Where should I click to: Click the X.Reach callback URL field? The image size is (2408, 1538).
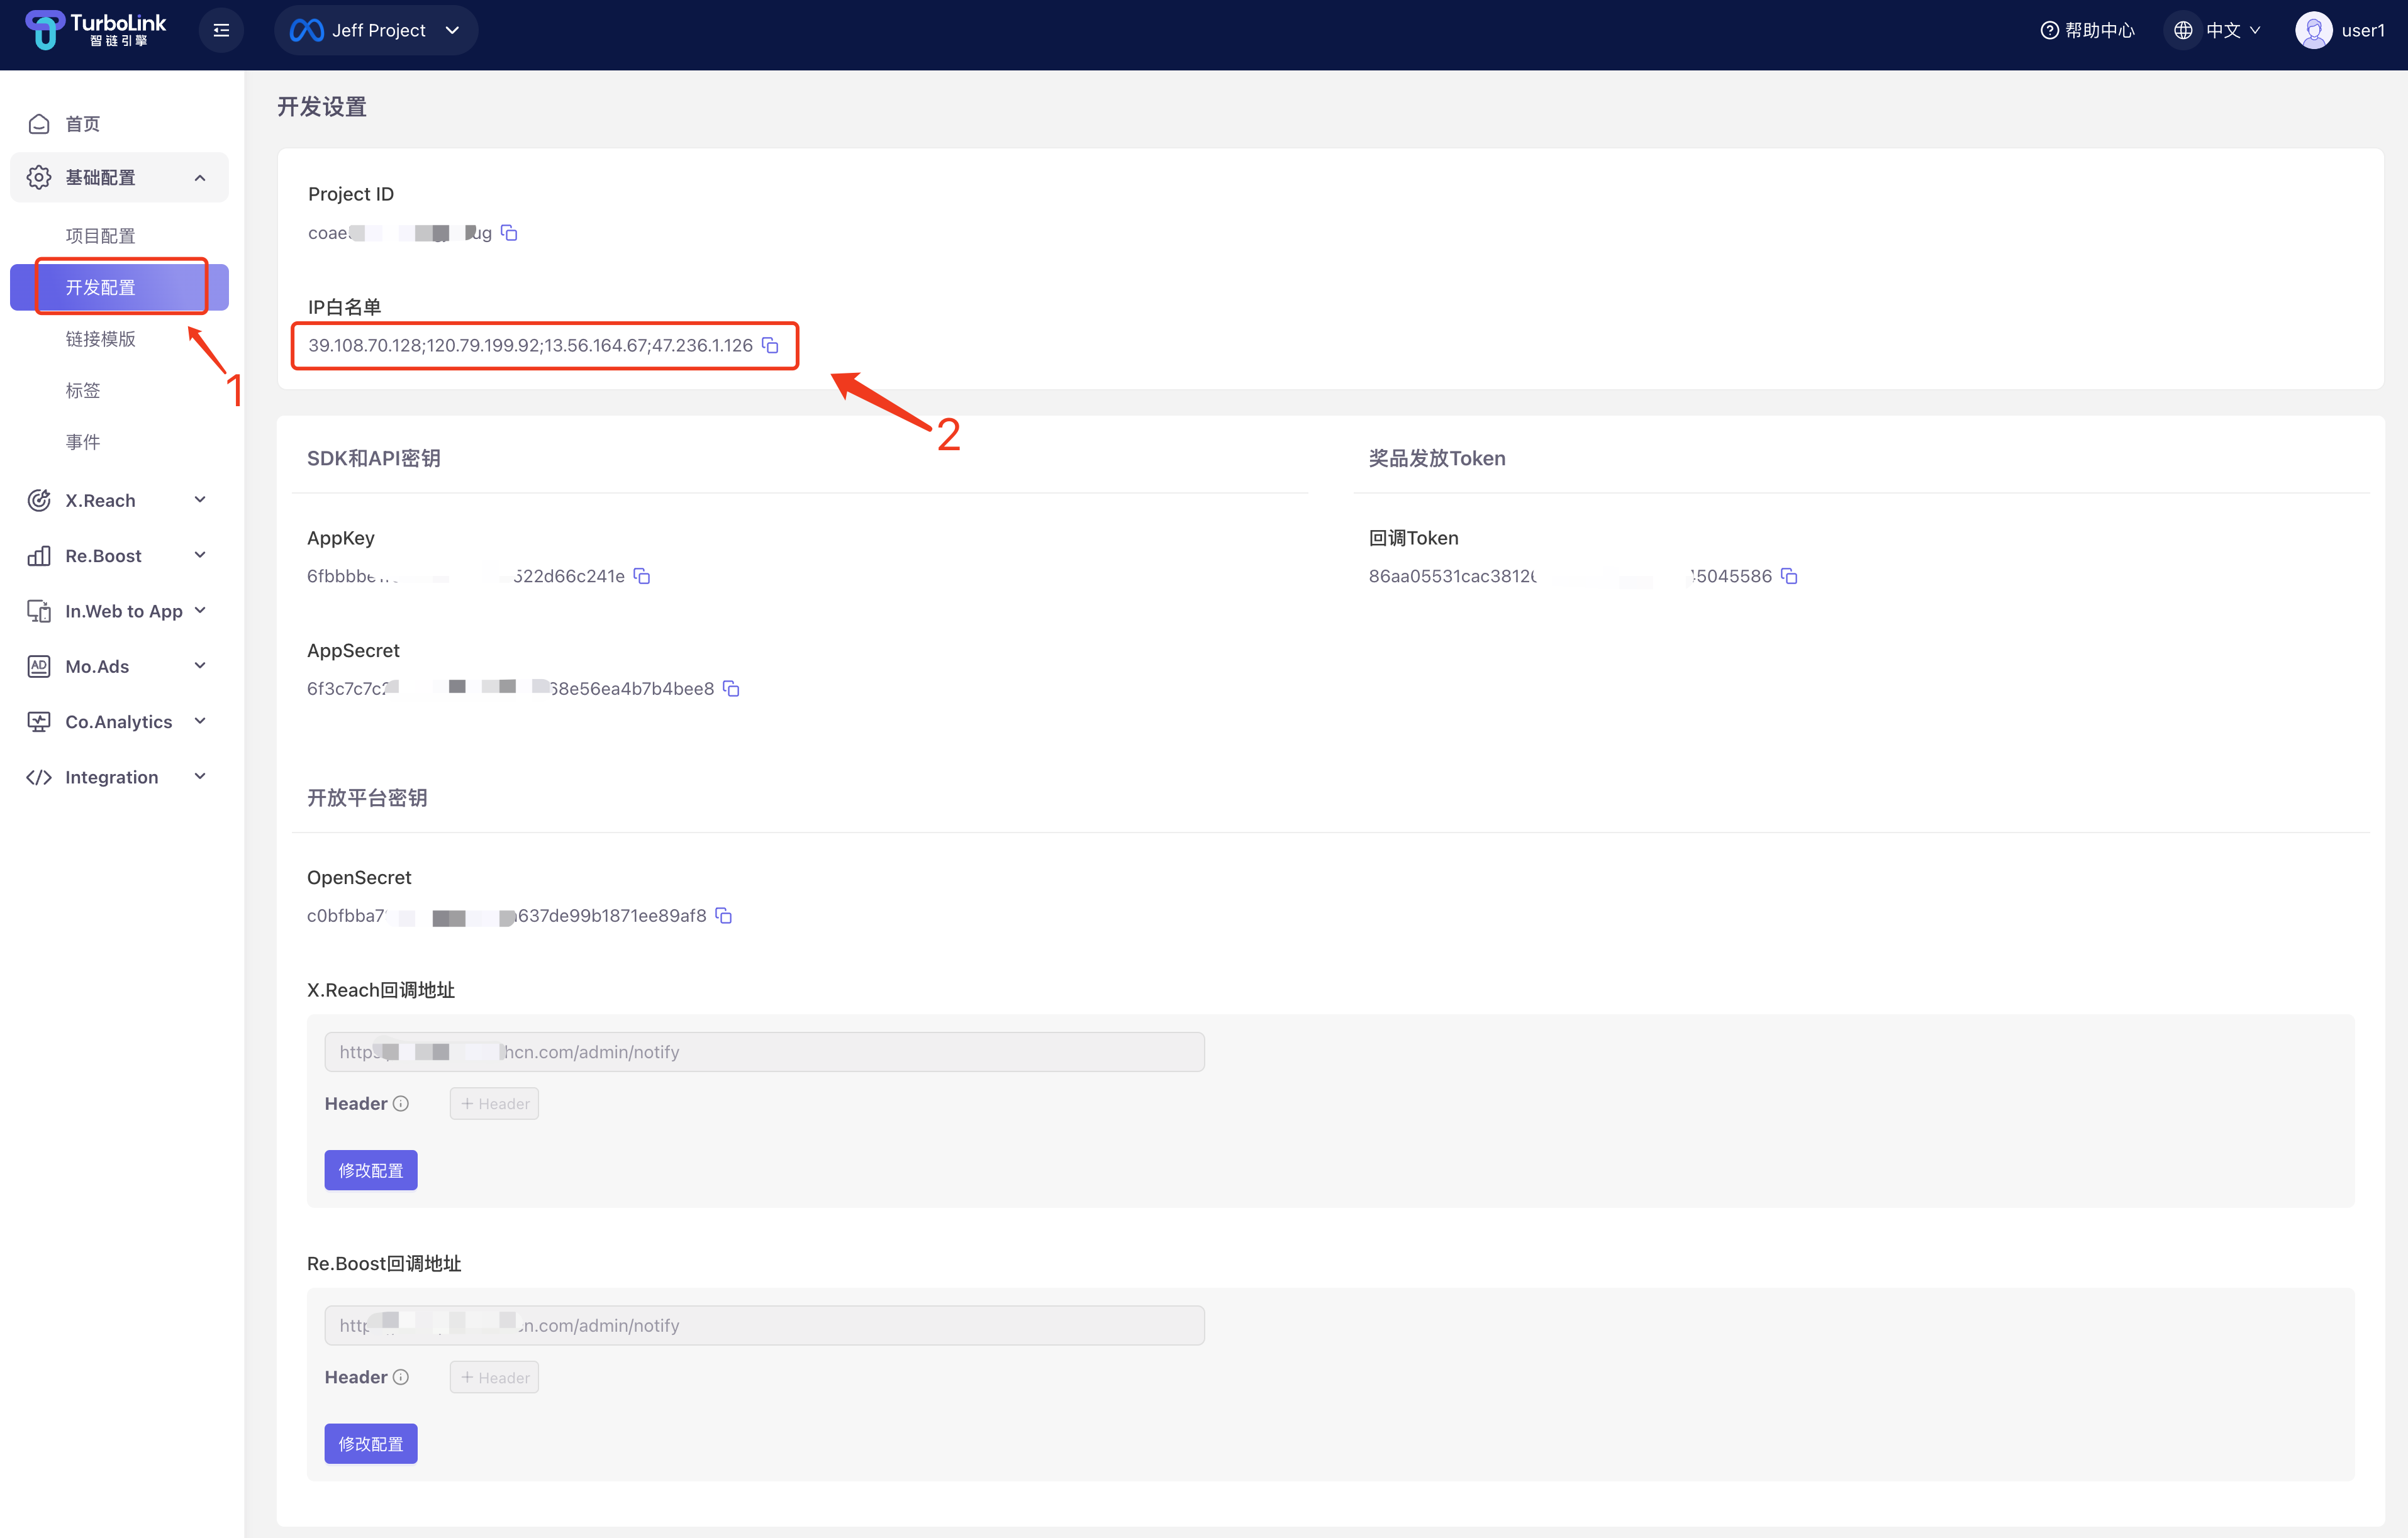point(764,1051)
